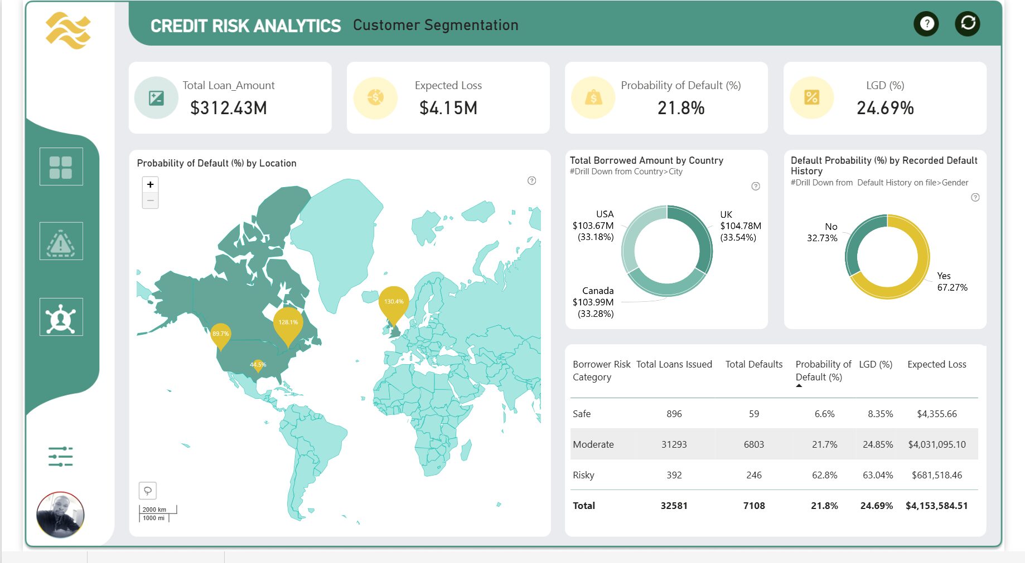The width and height of the screenshot is (1025, 563).
Task: Open the customer segmentation icon in sidebar
Action: click(61, 317)
